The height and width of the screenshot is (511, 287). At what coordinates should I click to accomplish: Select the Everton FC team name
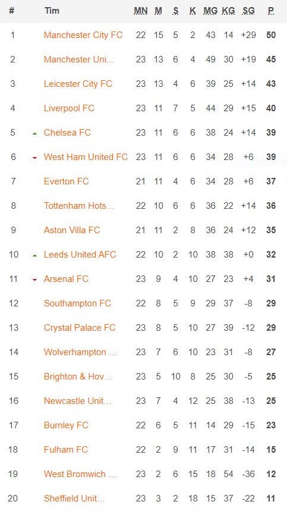(67, 181)
